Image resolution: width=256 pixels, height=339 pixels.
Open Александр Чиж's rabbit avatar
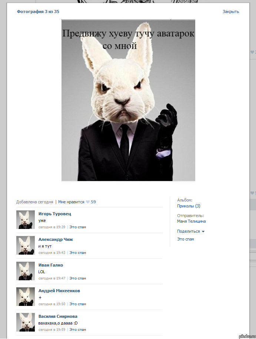pyautogui.click(x=26, y=245)
